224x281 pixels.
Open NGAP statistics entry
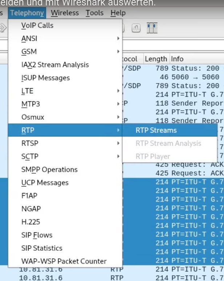[x=65, y=209]
